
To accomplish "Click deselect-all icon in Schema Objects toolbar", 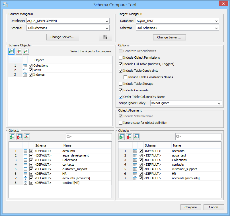I will point(19,51).
